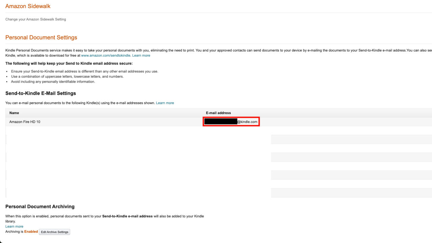
Task: Click the orange Enabled archiving status text
Action: coord(31,232)
